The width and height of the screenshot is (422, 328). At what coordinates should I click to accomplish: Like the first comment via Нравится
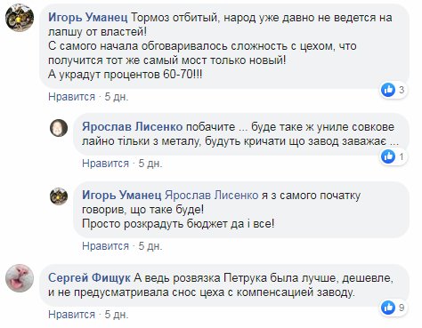pyautogui.click(x=71, y=97)
